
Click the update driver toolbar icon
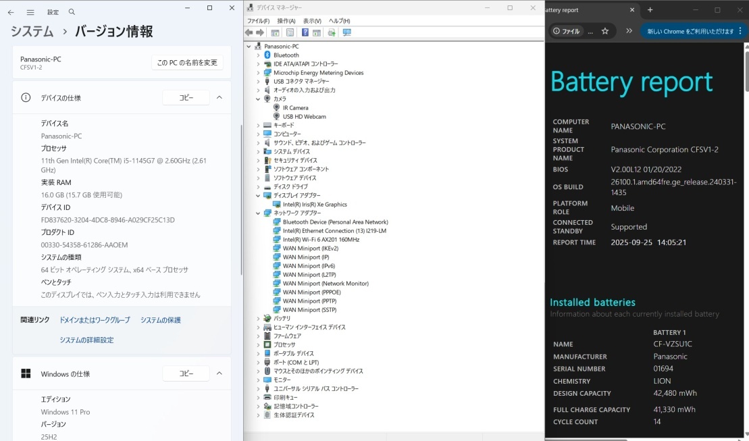pyautogui.click(x=332, y=32)
